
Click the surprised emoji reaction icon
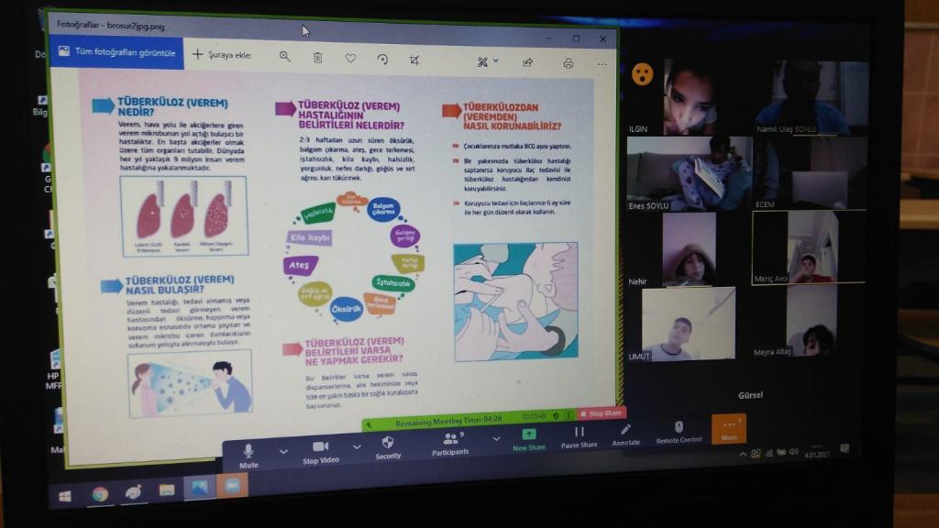(642, 74)
